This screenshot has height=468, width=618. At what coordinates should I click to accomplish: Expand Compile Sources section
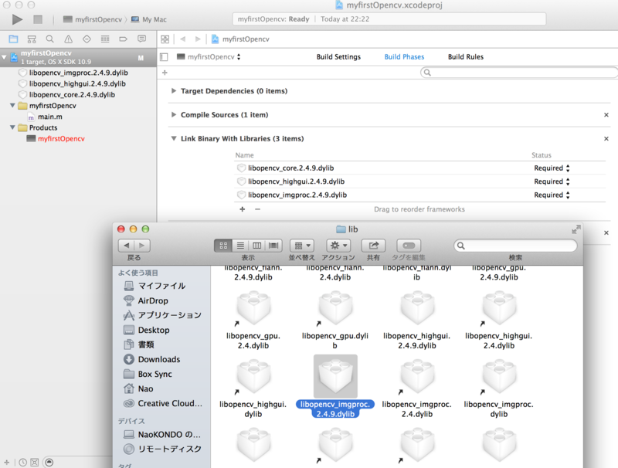173,114
